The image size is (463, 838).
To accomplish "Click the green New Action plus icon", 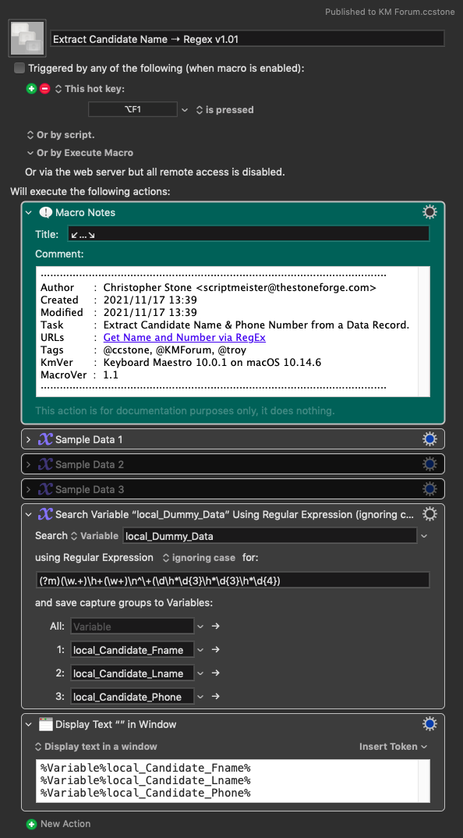I will tap(31, 824).
